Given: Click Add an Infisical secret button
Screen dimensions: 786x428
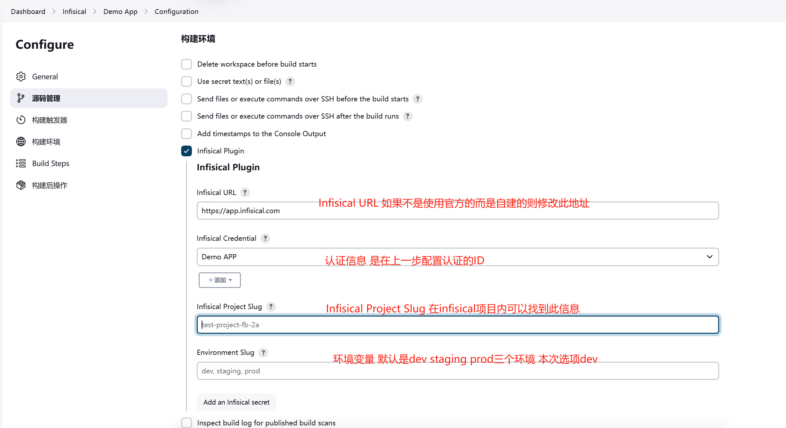Looking at the screenshot, I should click(x=236, y=402).
